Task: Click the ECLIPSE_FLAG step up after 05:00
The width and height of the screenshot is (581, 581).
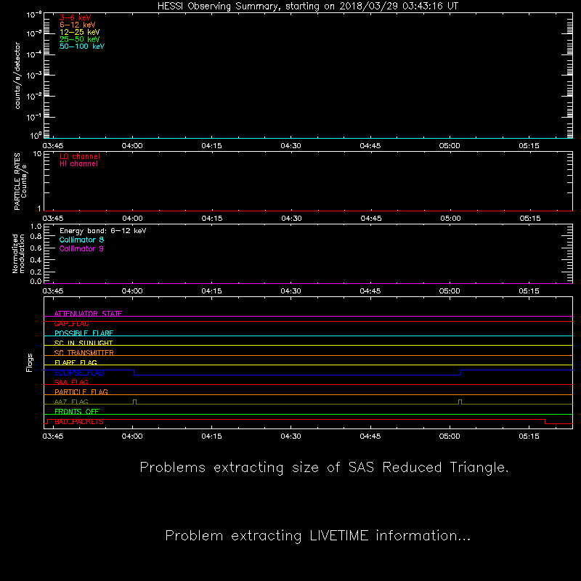Action: pos(460,373)
